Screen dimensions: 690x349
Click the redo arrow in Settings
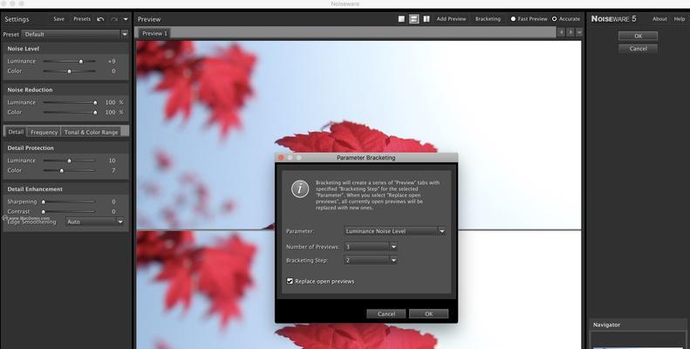point(114,19)
